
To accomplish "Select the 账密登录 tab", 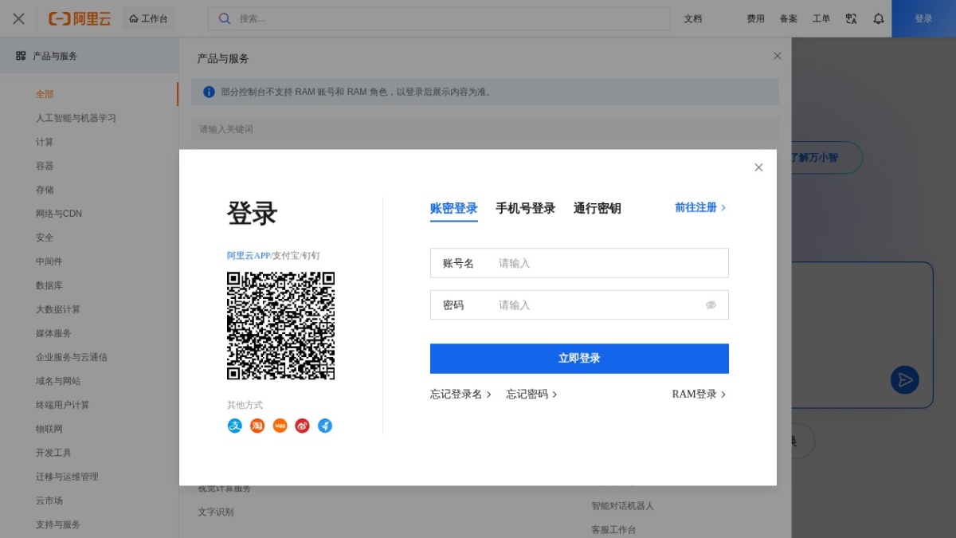I will pyautogui.click(x=454, y=208).
